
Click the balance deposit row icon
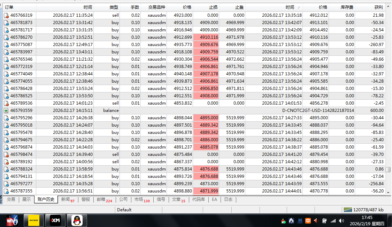(x=6, y=111)
